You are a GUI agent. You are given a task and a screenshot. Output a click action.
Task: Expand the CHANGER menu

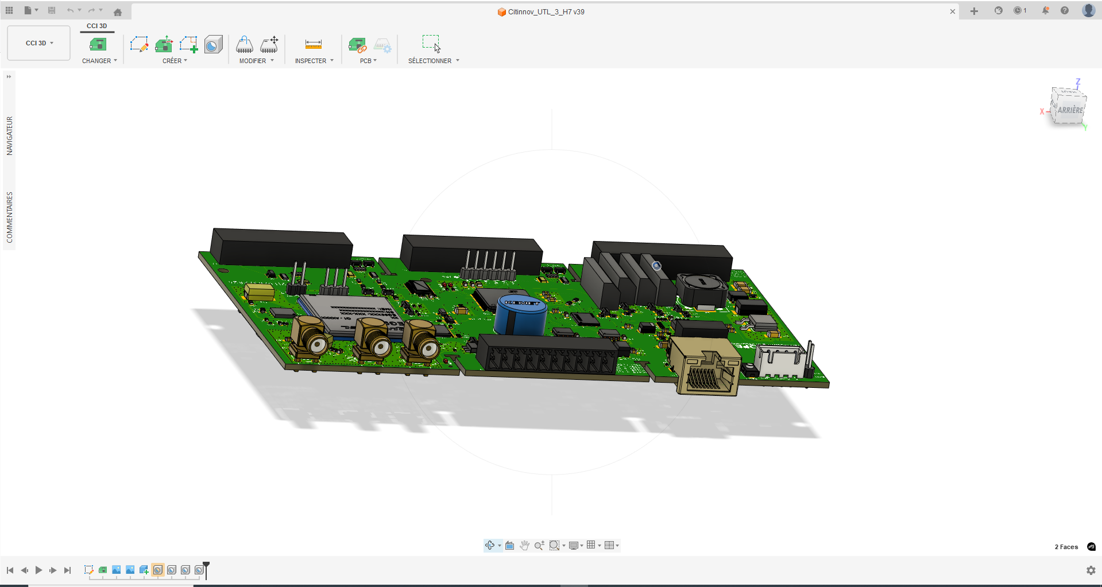(99, 61)
